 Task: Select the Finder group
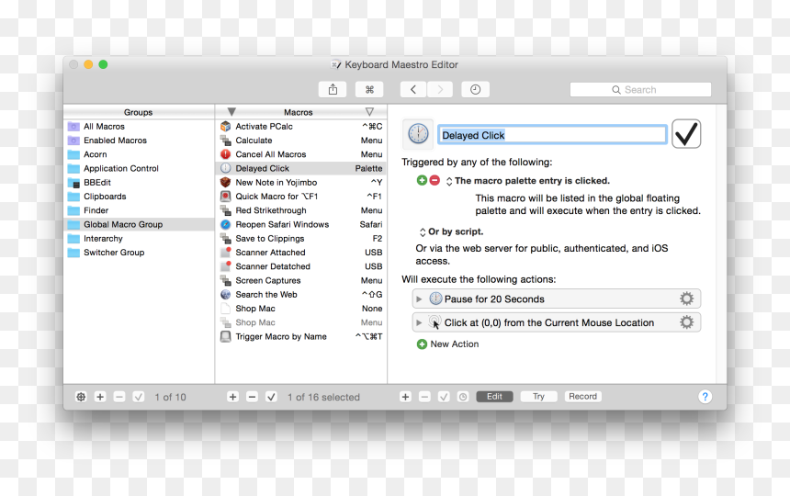click(139, 210)
